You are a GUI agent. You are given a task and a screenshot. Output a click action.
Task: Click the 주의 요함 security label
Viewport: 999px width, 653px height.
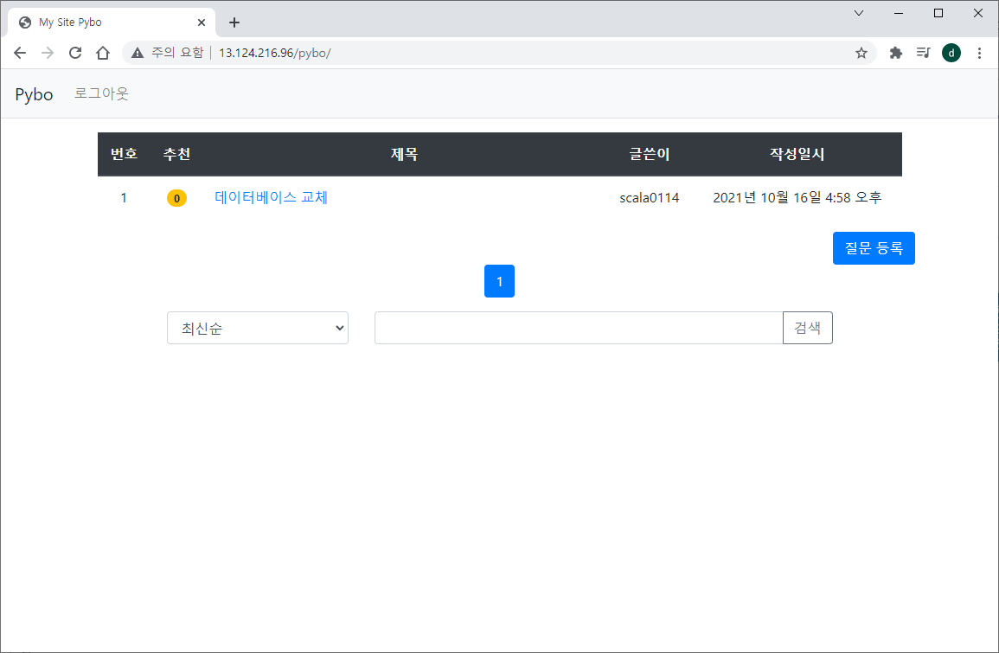[x=177, y=52]
